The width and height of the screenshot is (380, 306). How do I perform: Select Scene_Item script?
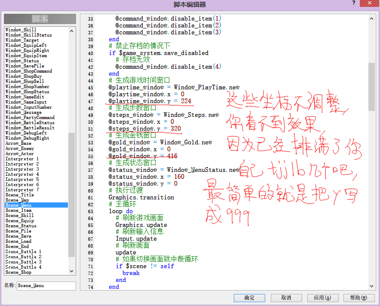tap(18, 210)
